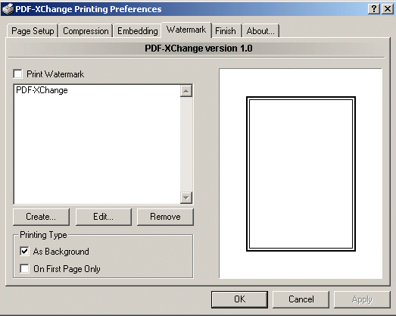396x316 pixels.
Task: Click the question mark help button
Action: [374, 9]
